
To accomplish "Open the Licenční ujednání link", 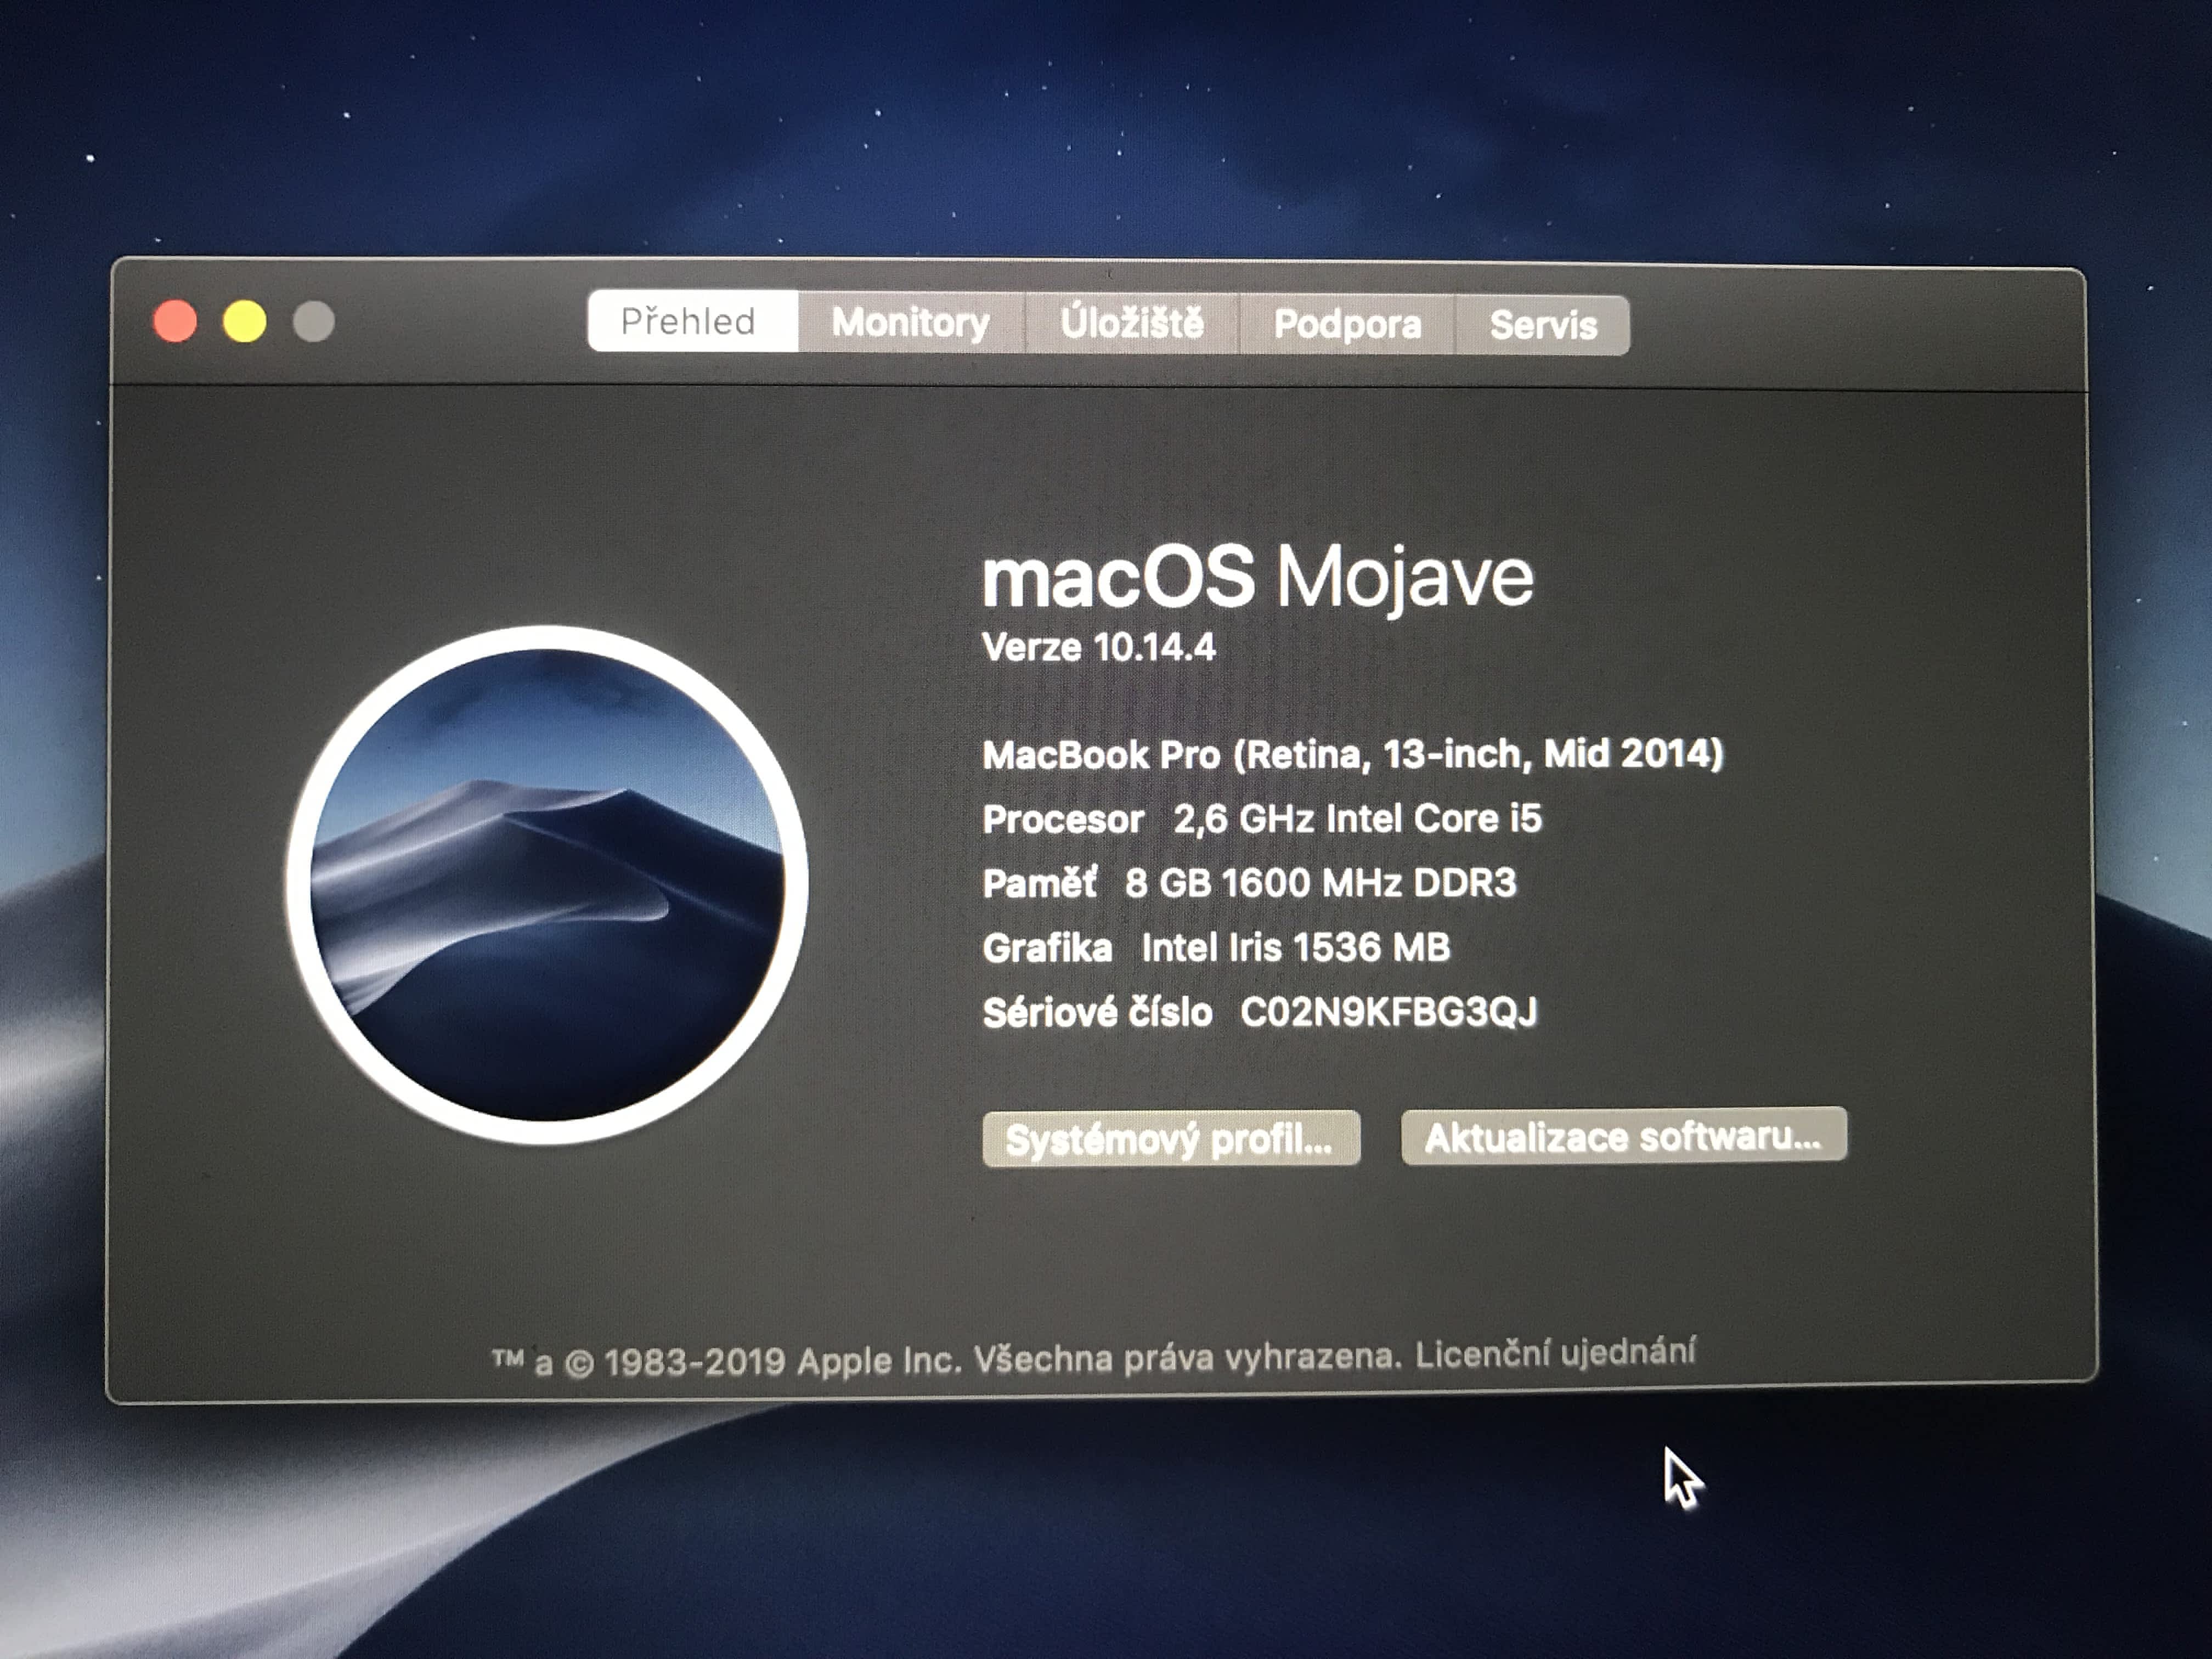I will pos(1555,1353).
